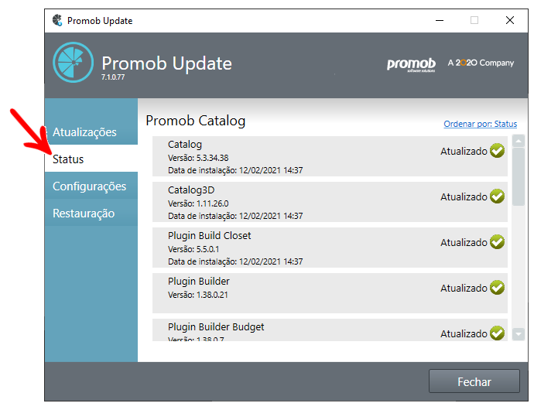The height and width of the screenshot is (410, 534).
Task: Click the scrollbar up arrow
Action: [x=519, y=141]
